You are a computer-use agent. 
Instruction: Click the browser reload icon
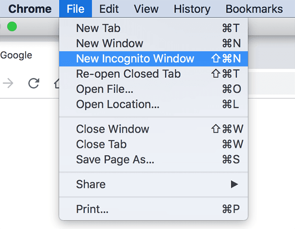coord(33,83)
